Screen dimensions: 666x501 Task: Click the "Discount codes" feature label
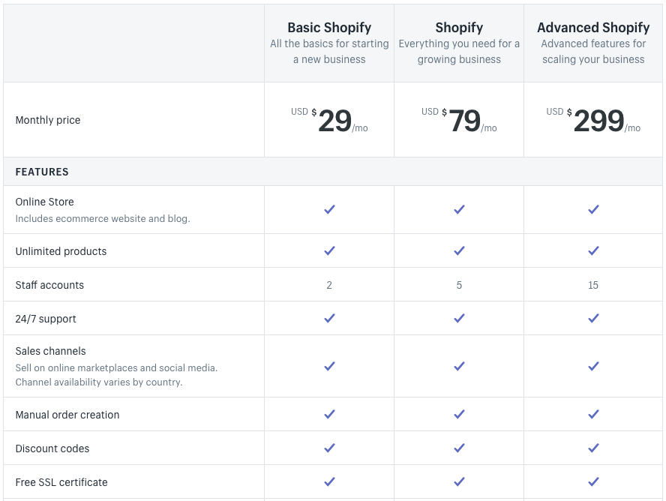[52, 448]
